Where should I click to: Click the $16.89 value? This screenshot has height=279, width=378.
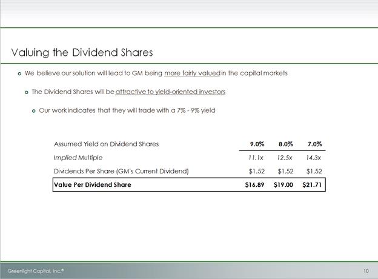(x=254, y=185)
